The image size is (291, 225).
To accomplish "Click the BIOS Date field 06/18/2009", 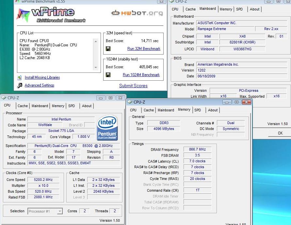I will pyautogui.click(x=242, y=76).
